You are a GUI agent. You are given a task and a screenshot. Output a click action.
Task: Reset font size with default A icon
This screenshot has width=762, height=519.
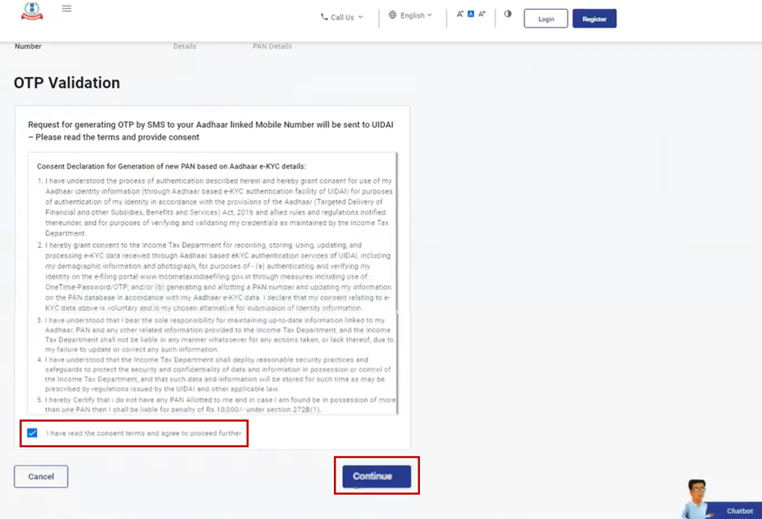click(470, 15)
